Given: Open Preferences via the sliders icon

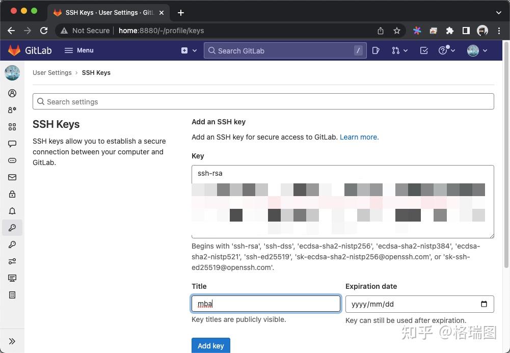Looking at the screenshot, I should pos(12,261).
